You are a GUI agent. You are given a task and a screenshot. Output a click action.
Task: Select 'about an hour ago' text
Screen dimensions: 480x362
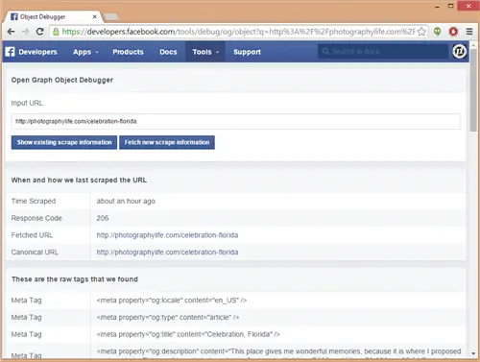126,201
